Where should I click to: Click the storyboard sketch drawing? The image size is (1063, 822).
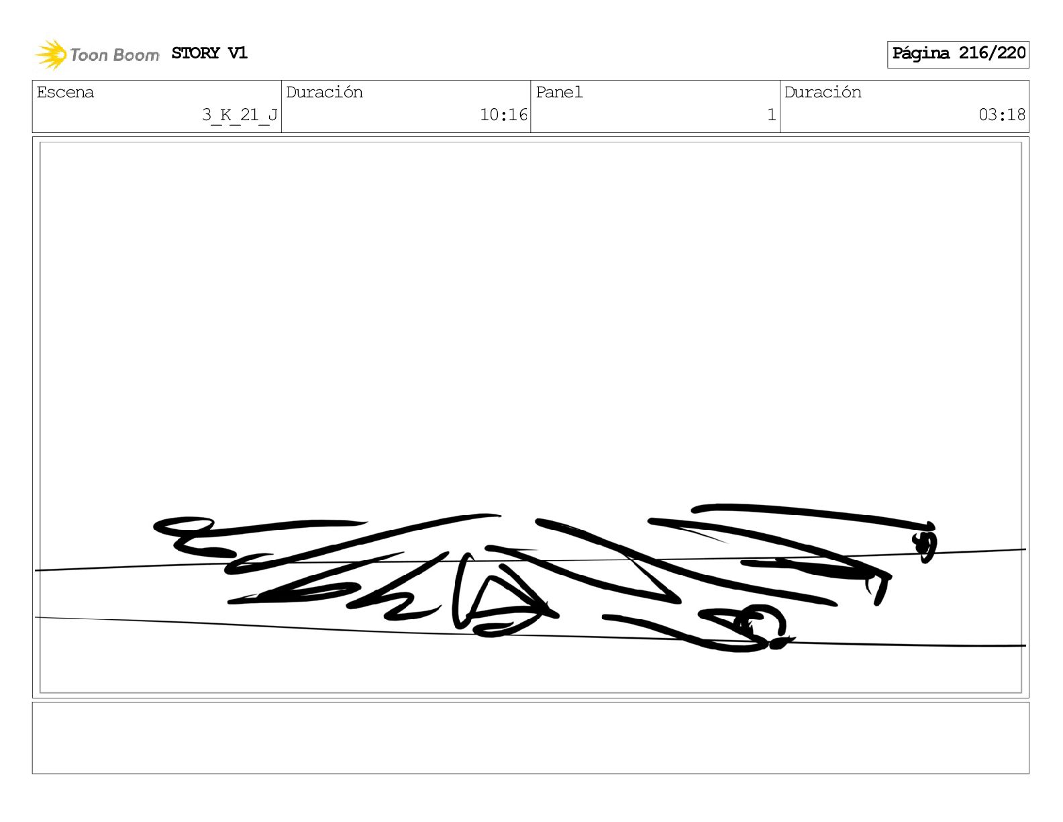click(530, 418)
